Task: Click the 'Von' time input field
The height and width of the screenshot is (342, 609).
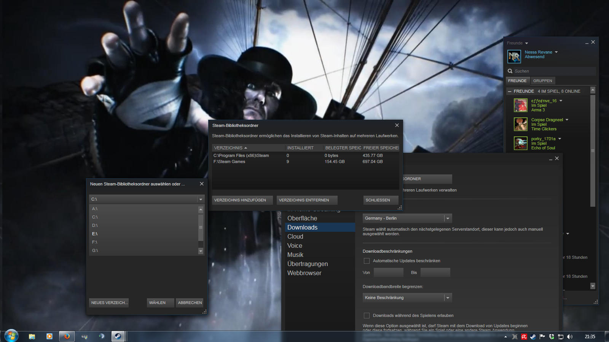Action: [x=389, y=272]
